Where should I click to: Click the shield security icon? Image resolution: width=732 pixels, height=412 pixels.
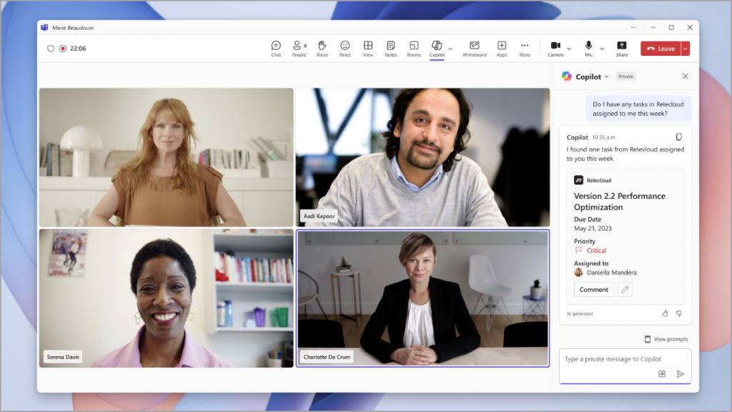click(51, 49)
